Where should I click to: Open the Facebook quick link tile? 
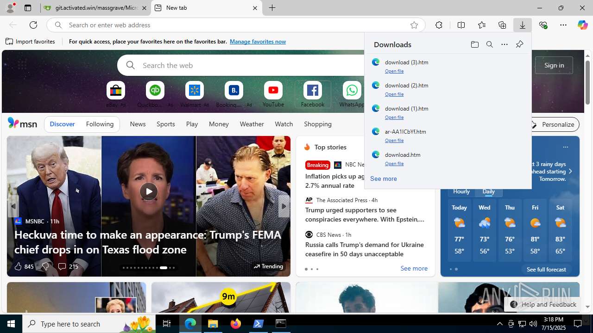[313, 94]
